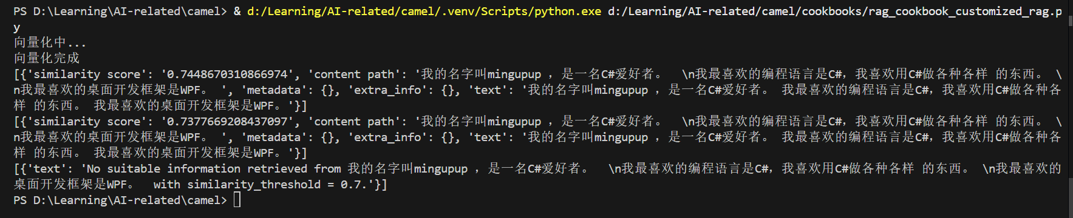This screenshot has width=1073, height=218.
Task: Click the rag_cookbook_customized_rag script path
Action: tap(835, 11)
